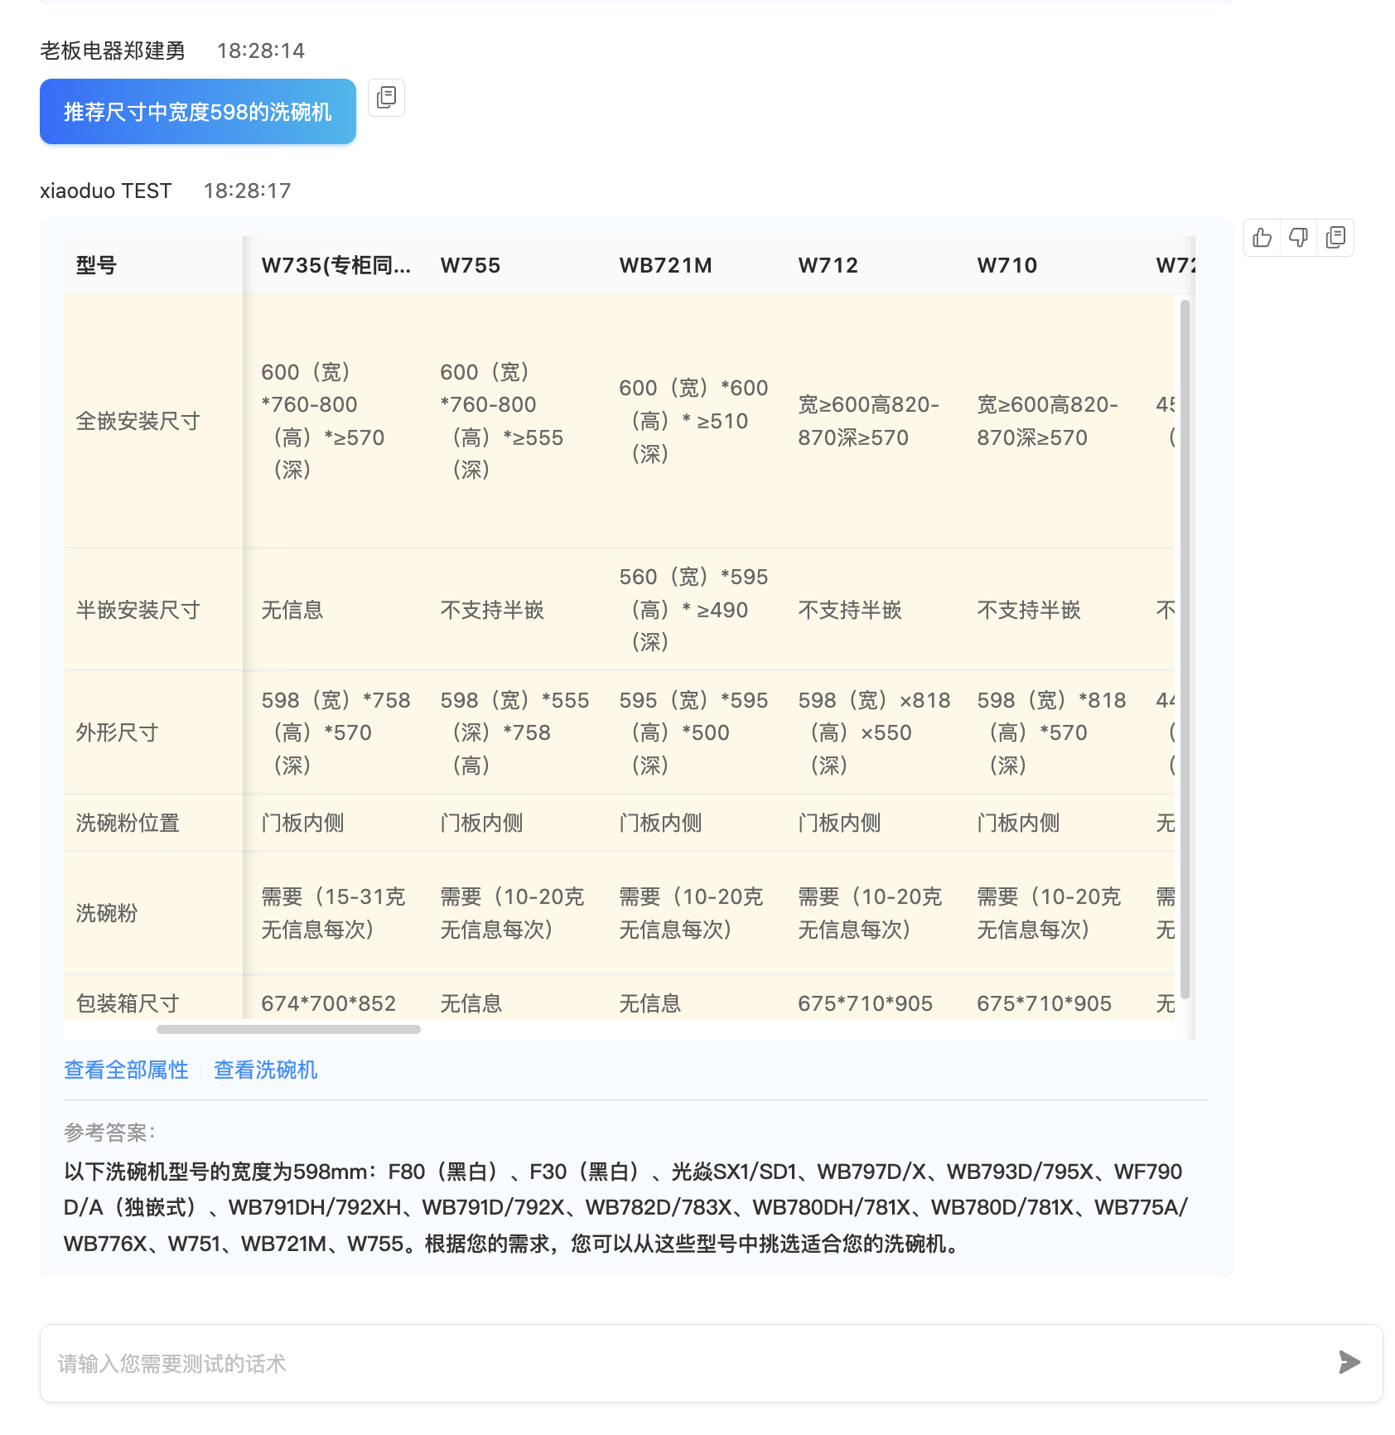This screenshot has width=1395, height=1435.
Task: Click timestamp 18:28:14
Action: pyautogui.click(x=261, y=51)
